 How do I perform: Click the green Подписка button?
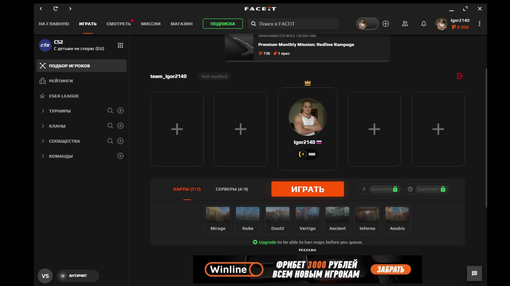[223, 24]
